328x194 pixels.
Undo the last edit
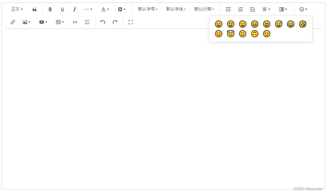[103, 22]
